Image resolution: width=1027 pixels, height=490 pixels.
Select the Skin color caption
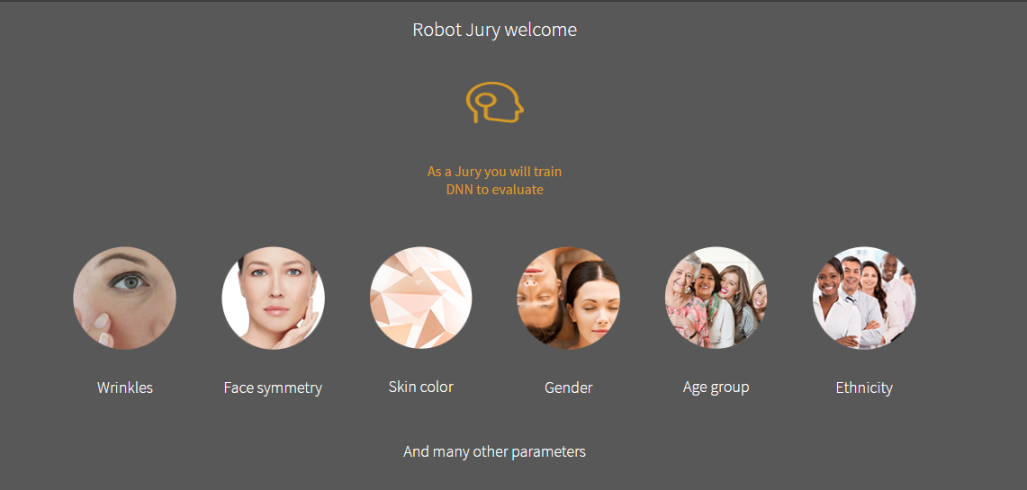(421, 387)
